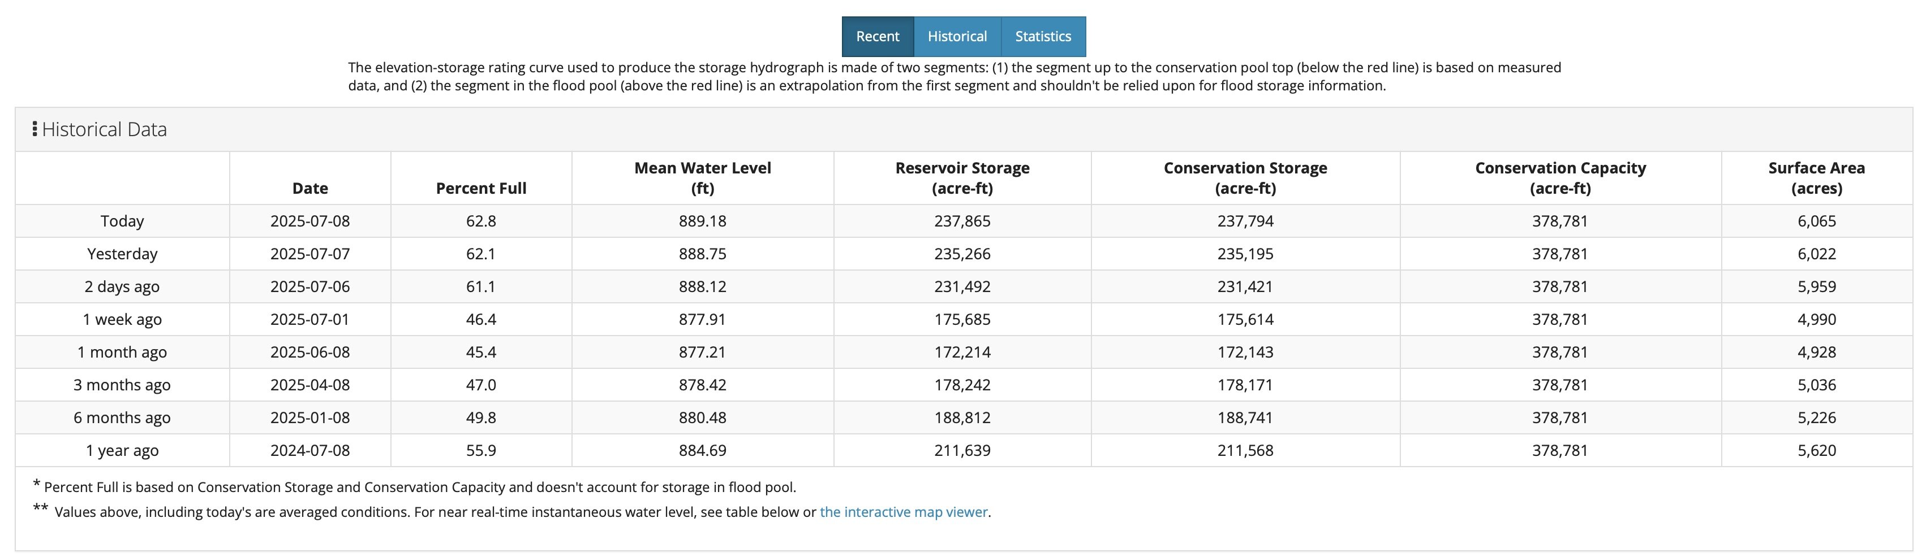This screenshot has height=557, width=1926.
Task: Click the date 2024-07-08
Action: (x=310, y=451)
